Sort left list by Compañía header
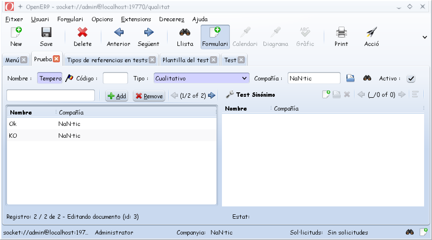This screenshot has width=432, height=240. [136, 112]
